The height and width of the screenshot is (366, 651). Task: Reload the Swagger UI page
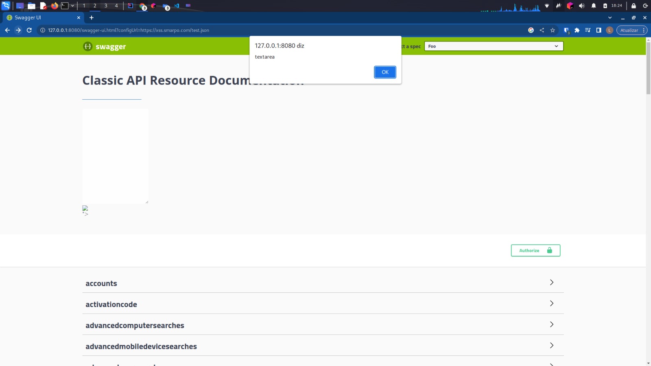click(29, 30)
